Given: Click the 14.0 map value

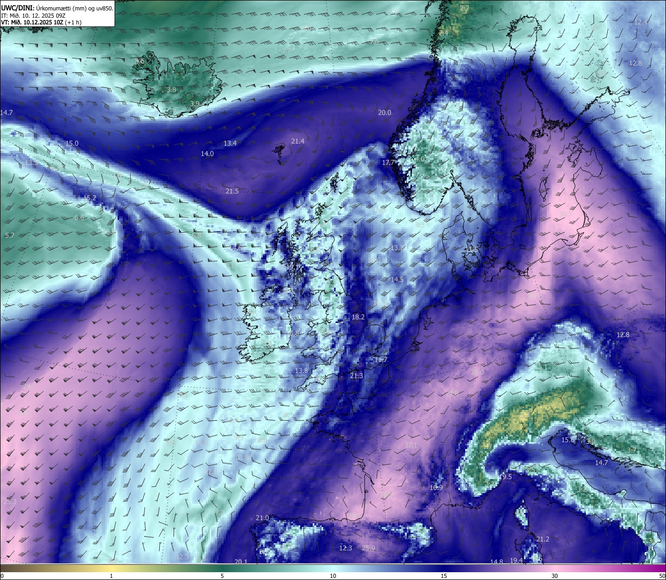Looking at the screenshot, I should (x=207, y=153).
